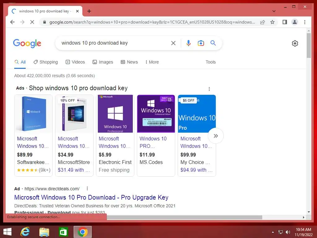The height and width of the screenshot is (238, 317).
Task: Switch to Videos results
Action: coord(75,62)
